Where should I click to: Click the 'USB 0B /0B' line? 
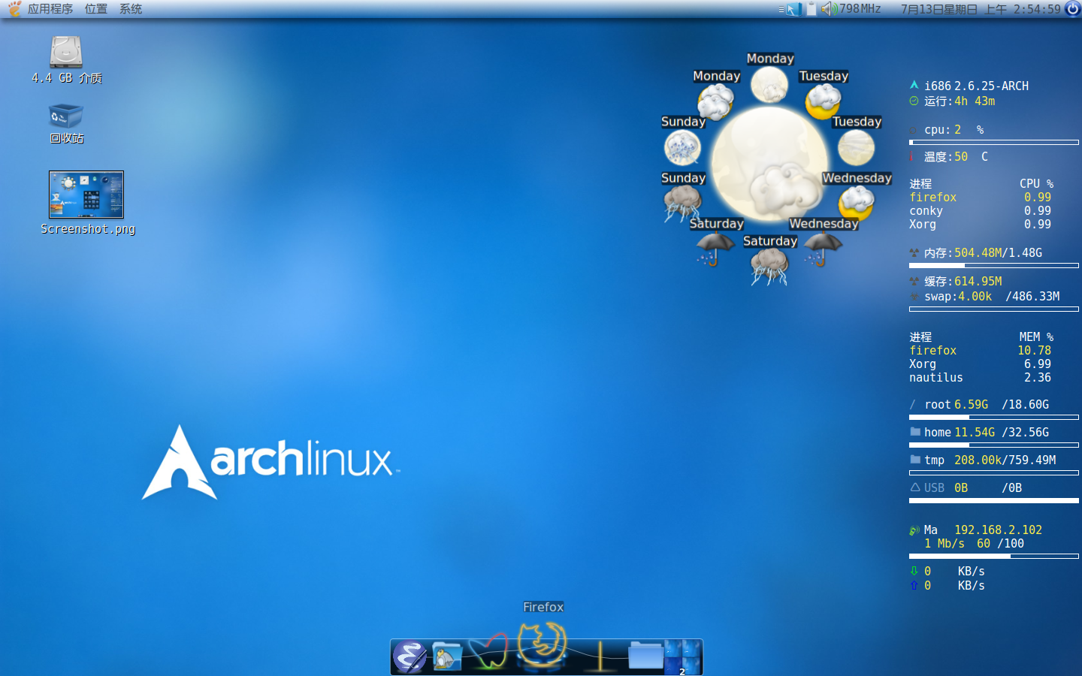click(973, 487)
